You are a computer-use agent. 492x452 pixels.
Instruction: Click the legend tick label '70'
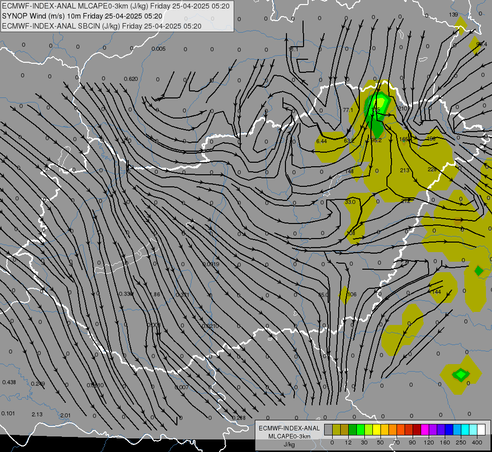coord(397,442)
